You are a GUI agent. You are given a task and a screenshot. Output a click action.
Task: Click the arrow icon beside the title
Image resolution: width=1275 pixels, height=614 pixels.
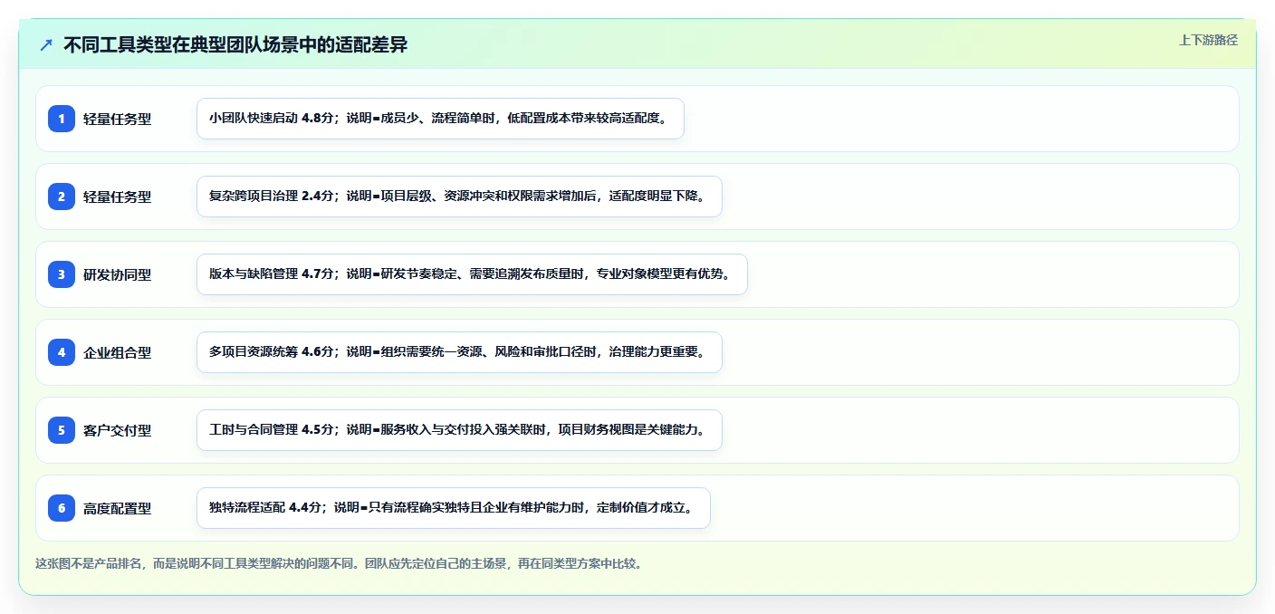(x=46, y=45)
